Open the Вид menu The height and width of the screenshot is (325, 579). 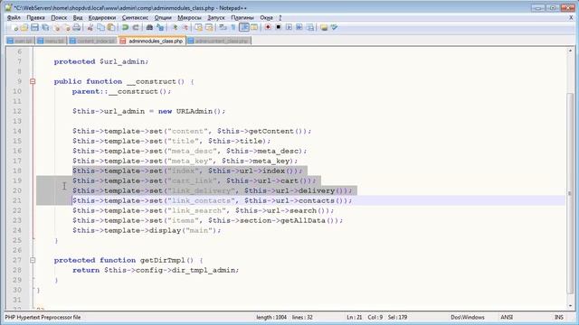(78, 18)
